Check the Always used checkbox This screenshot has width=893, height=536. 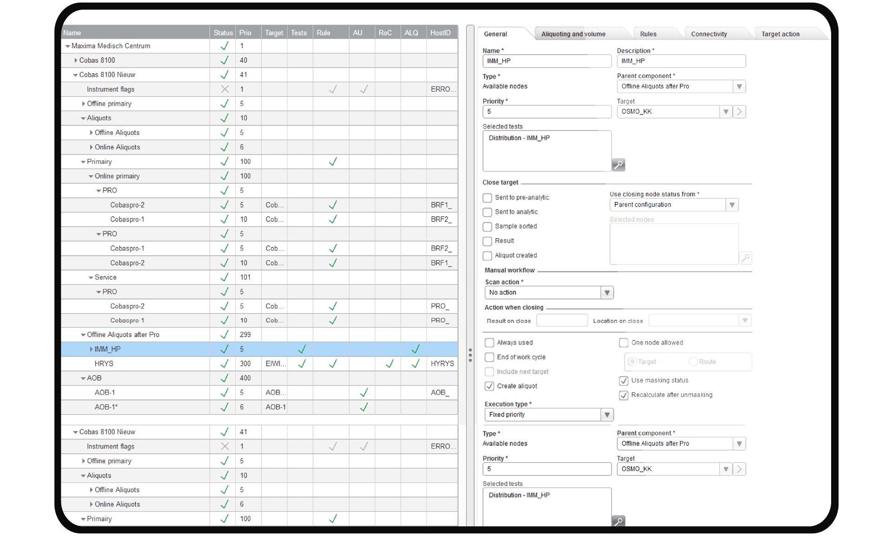coord(489,343)
